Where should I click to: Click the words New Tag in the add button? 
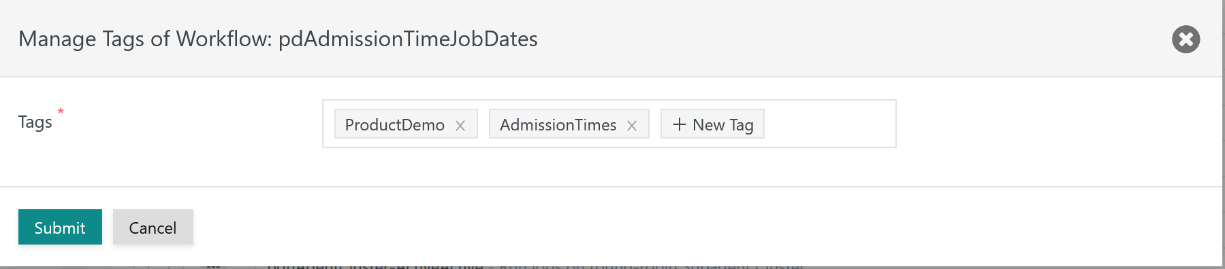coord(723,125)
